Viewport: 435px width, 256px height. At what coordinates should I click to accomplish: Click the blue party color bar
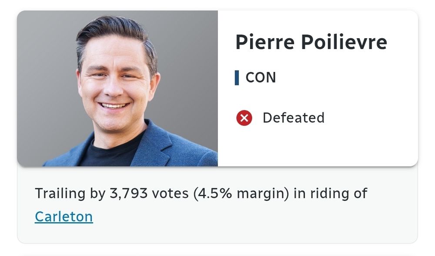pos(237,78)
